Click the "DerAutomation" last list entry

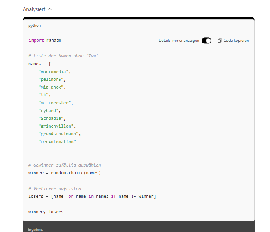pyautogui.click(x=57, y=142)
